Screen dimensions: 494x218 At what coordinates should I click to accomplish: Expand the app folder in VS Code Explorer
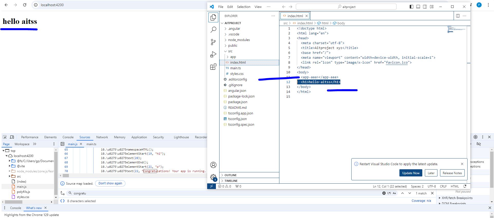click(x=227, y=57)
